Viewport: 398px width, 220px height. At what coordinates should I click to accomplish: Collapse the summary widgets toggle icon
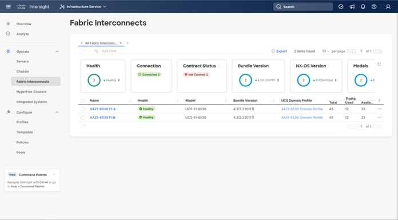(x=379, y=64)
